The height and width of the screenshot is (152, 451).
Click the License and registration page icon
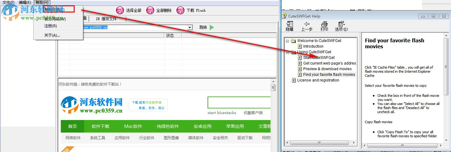(294, 80)
